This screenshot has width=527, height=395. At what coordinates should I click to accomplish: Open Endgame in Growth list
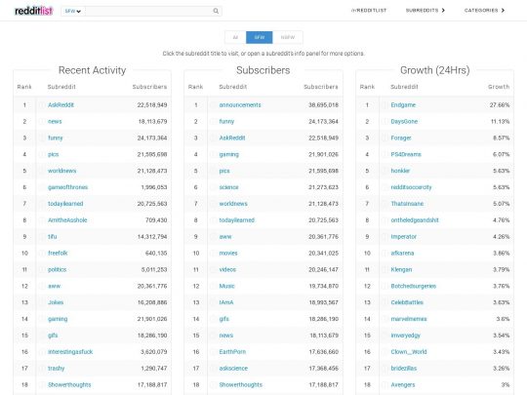coord(403,105)
